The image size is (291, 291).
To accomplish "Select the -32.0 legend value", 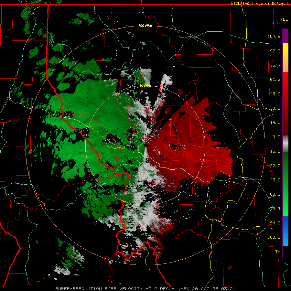I will coord(274,166).
